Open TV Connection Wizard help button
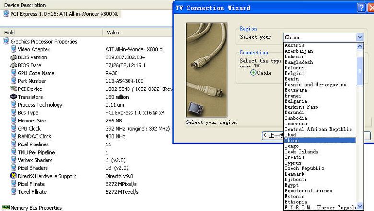374x211 pixels. (361, 8)
